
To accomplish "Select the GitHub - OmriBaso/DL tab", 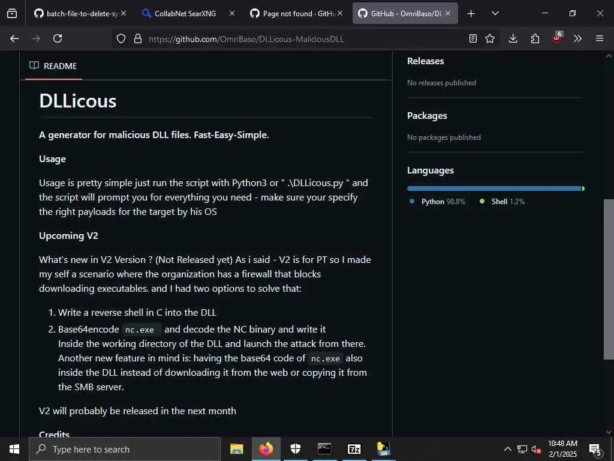I will 405,13.
